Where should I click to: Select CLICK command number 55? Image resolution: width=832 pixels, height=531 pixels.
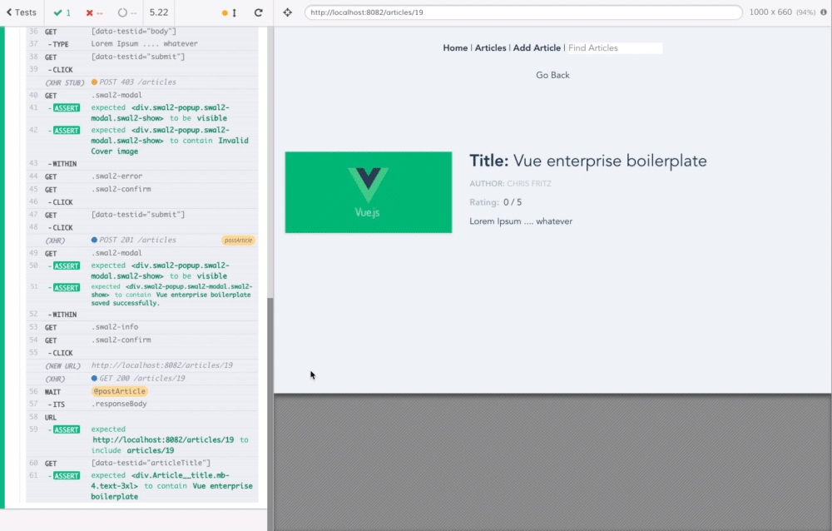pos(142,353)
